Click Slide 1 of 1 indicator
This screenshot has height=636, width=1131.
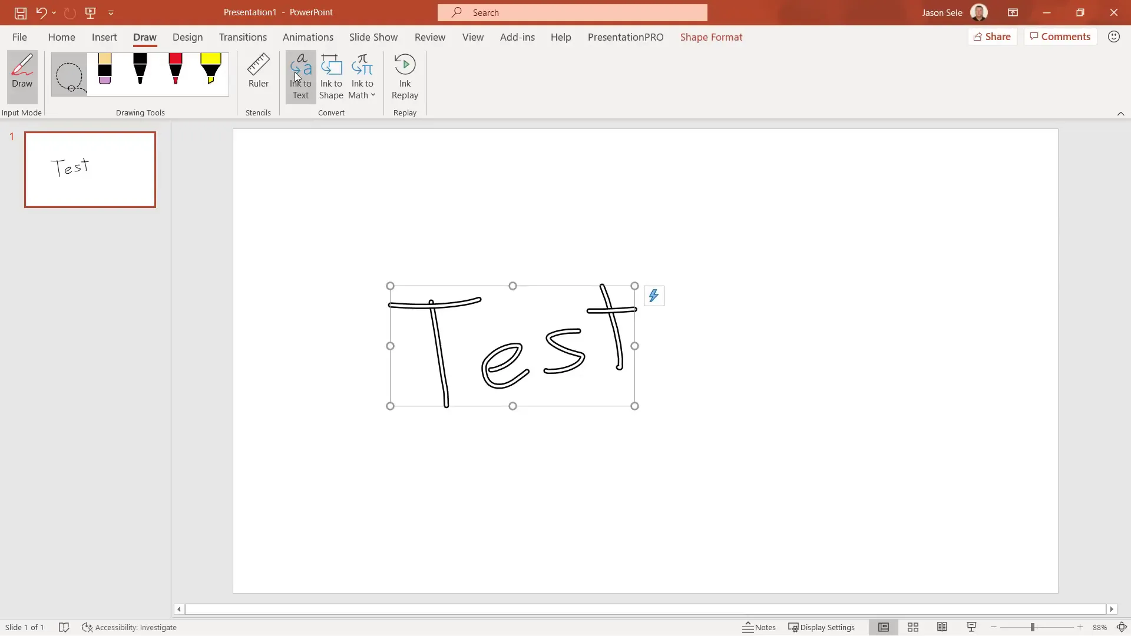click(25, 627)
